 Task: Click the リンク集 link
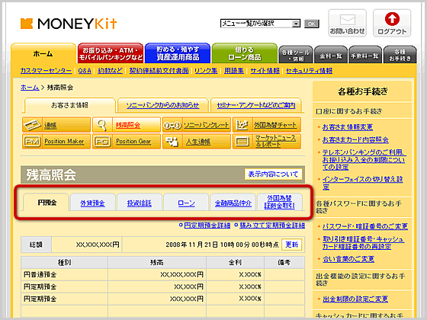click(x=206, y=71)
